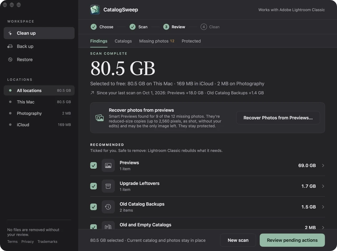Click the arrow icon before Since your last scan

(92, 93)
